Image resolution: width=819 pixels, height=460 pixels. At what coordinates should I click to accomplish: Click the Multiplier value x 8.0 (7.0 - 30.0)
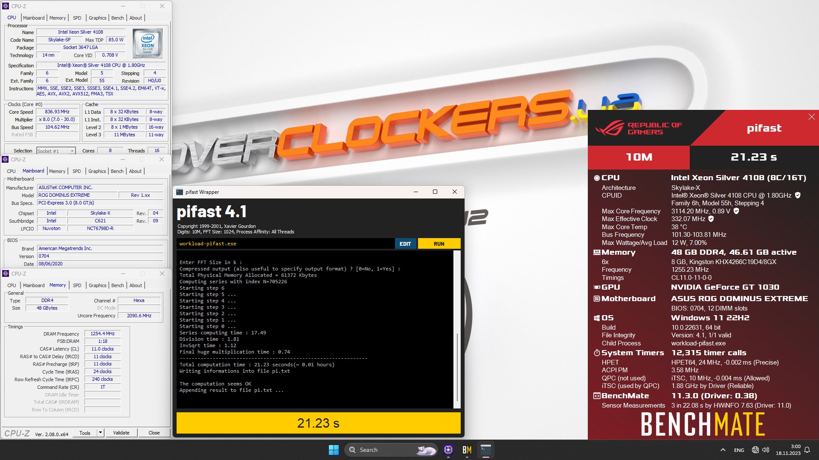point(57,119)
